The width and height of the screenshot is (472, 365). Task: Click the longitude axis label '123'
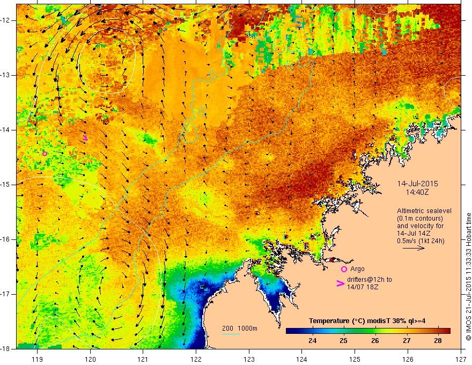pyautogui.click(x=249, y=359)
